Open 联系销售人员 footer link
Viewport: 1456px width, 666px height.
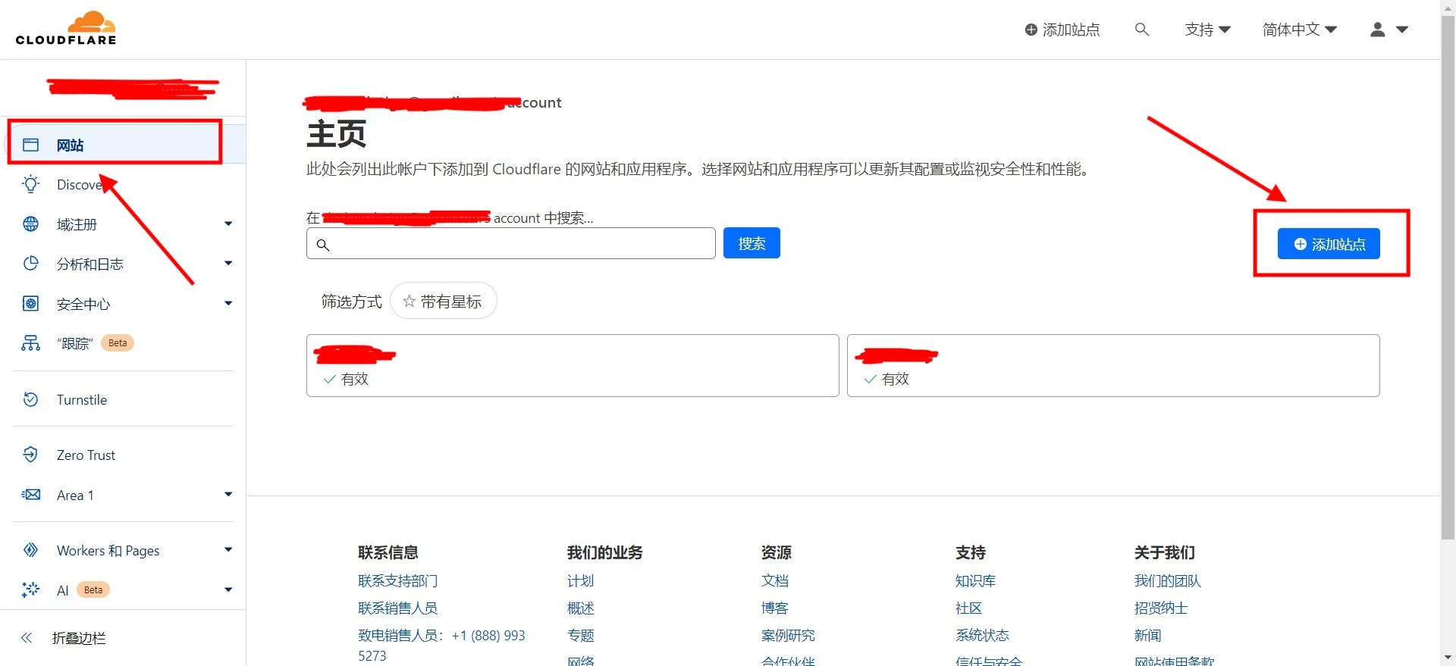coord(397,608)
